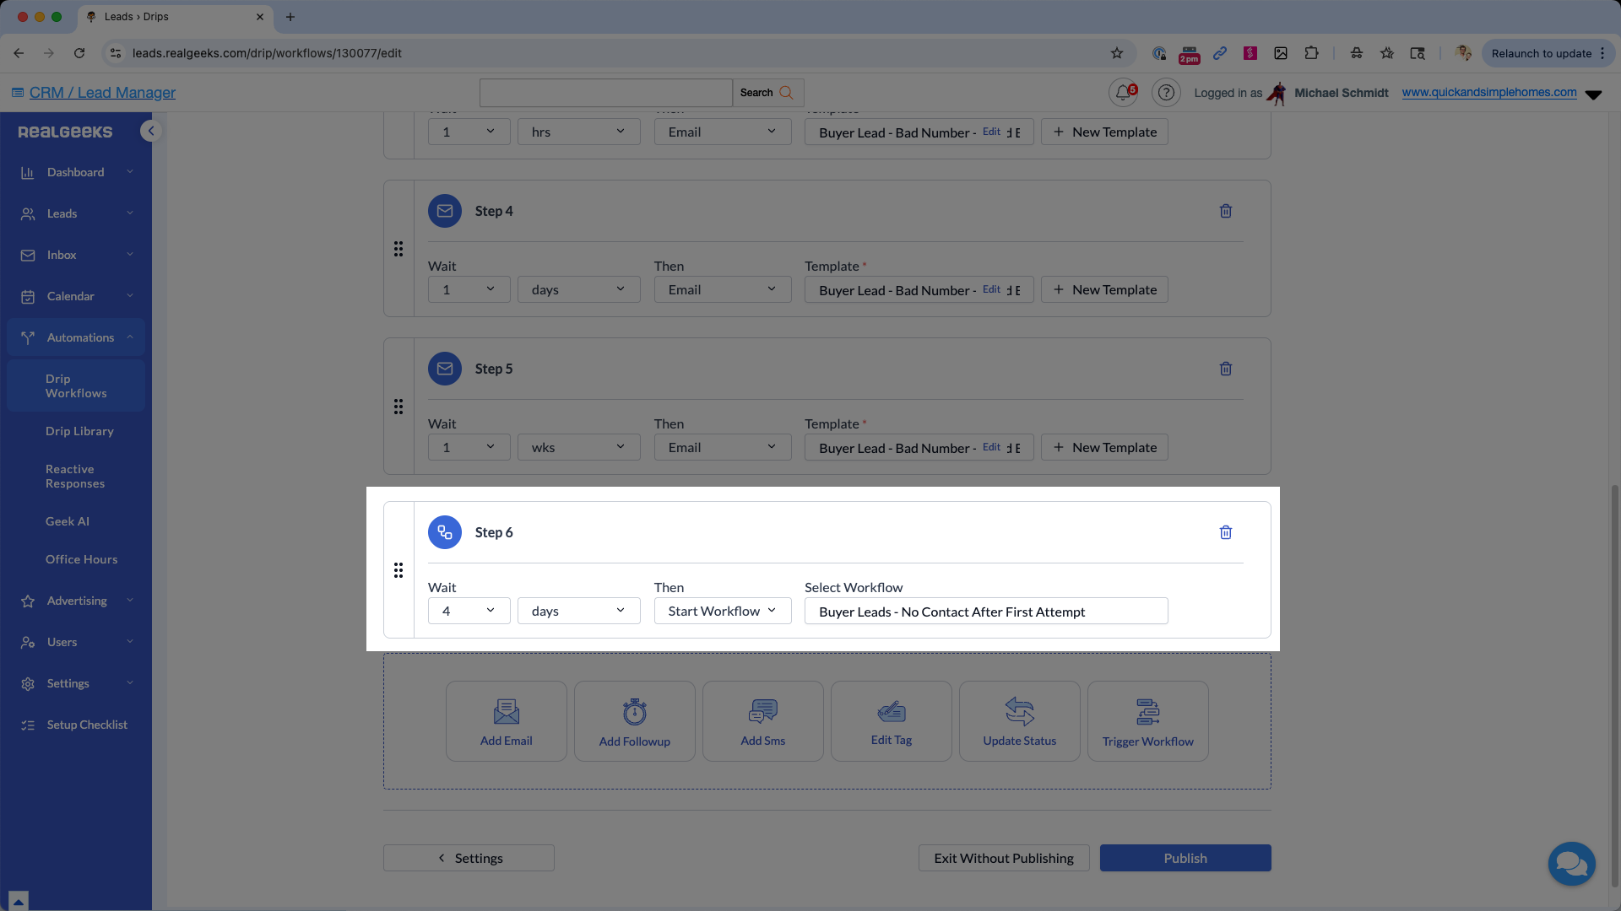The height and width of the screenshot is (911, 1621).
Task: Open the Start Workflow action dropdown
Action: click(x=723, y=611)
